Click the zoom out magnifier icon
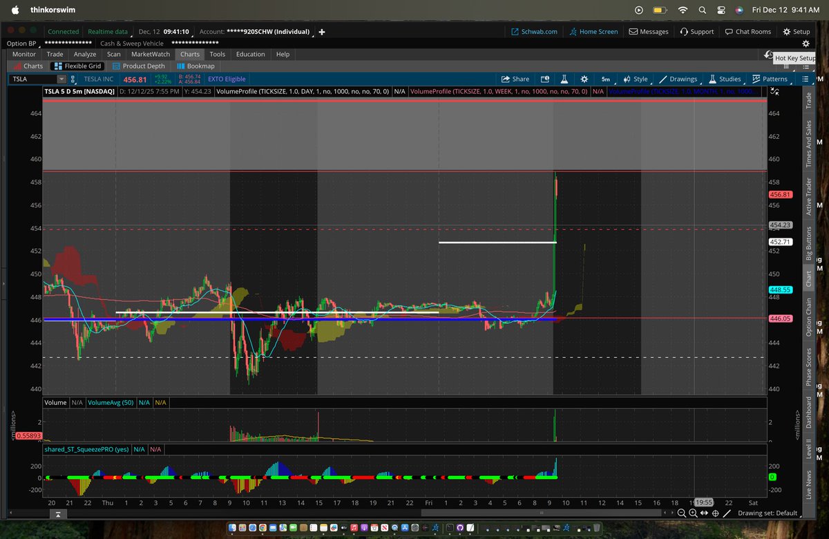The height and width of the screenshot is (539, 829). [x=681, y=513]
